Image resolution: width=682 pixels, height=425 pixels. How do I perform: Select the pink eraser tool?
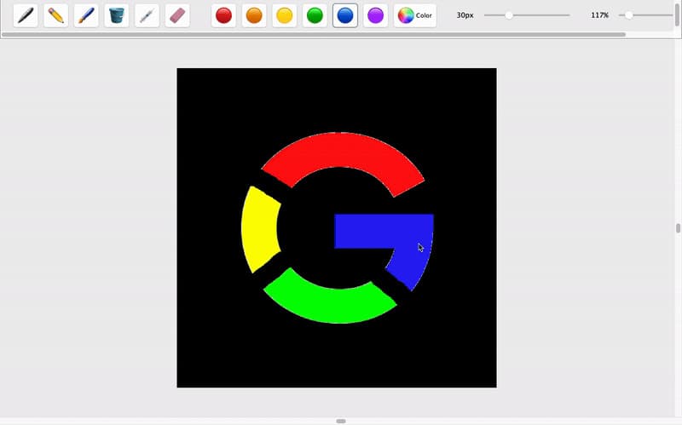point(177,15)
